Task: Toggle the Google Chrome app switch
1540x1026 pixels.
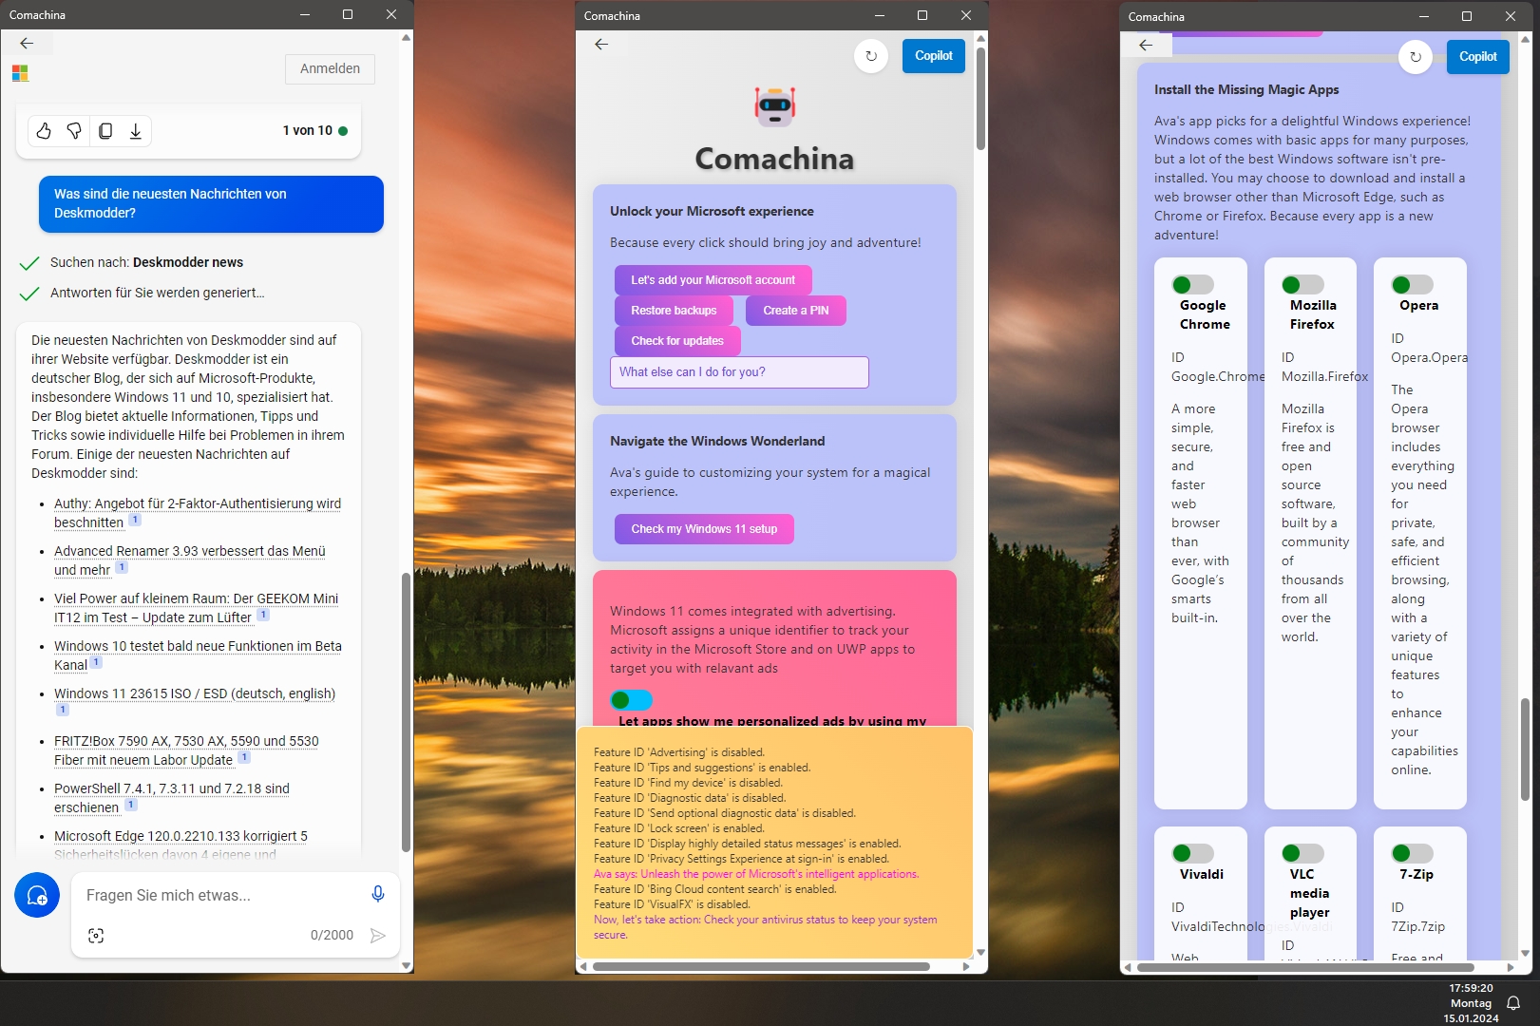Action: pos(1192,285)
